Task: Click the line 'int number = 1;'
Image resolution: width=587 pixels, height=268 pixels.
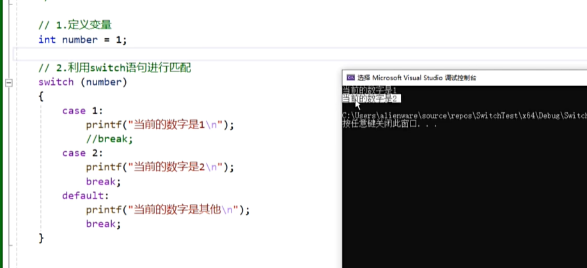Action: (x=82, y=40)
